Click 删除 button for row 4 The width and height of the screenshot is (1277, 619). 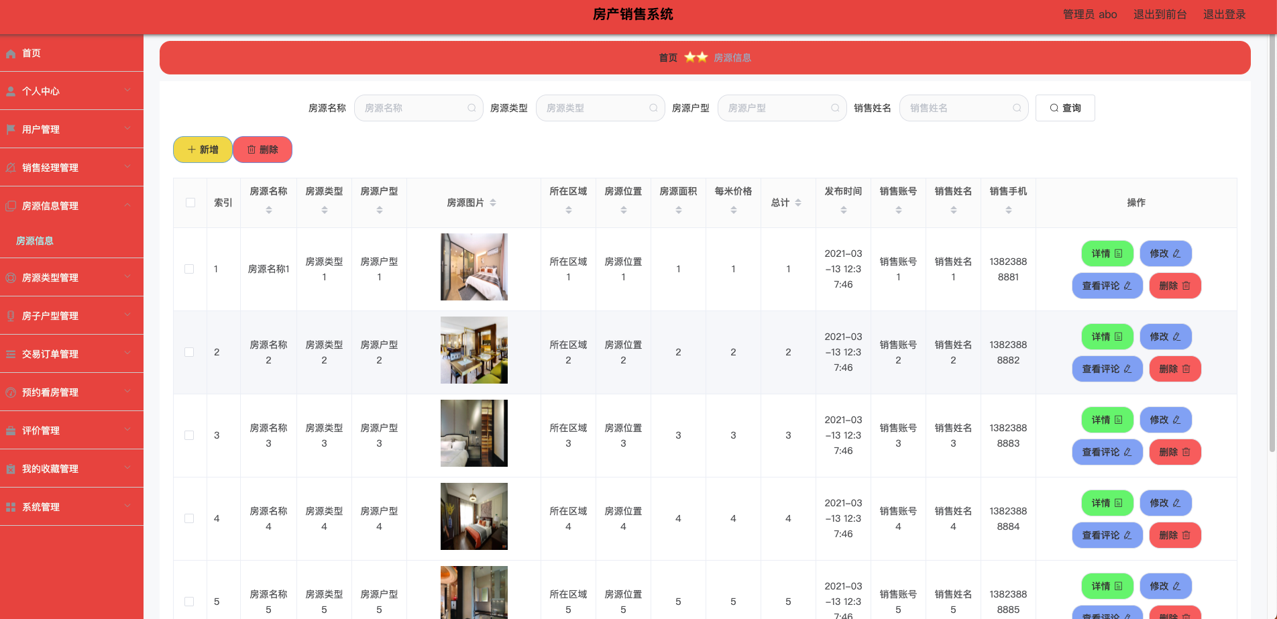[1175, 535]
